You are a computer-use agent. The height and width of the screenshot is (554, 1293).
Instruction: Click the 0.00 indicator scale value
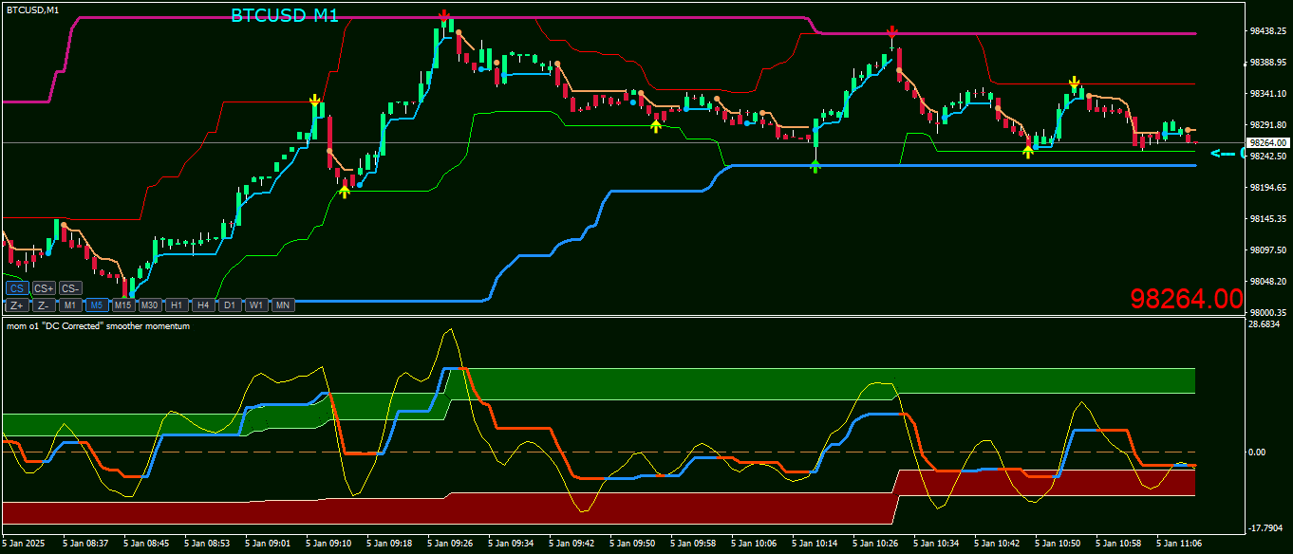[x=1257, y=452]
